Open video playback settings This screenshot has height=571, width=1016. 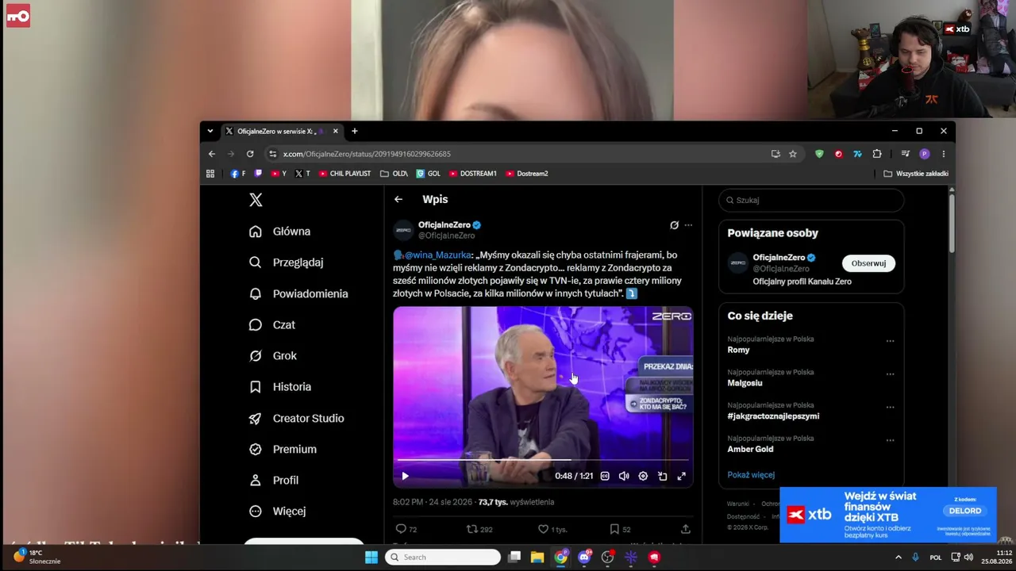(643, 476)
